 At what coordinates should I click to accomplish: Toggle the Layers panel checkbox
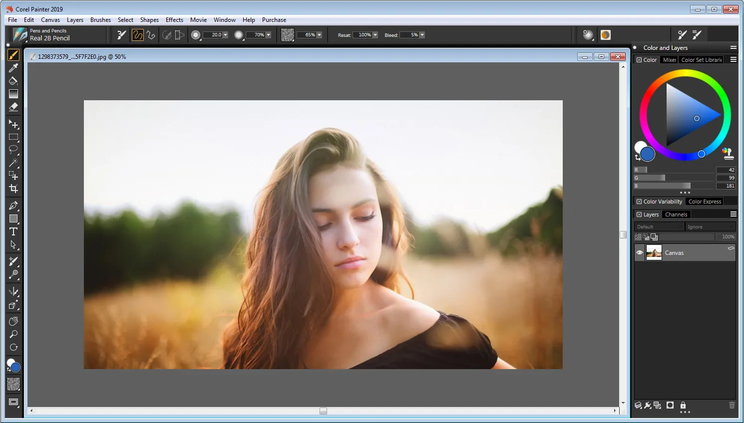tap(639, 214)
